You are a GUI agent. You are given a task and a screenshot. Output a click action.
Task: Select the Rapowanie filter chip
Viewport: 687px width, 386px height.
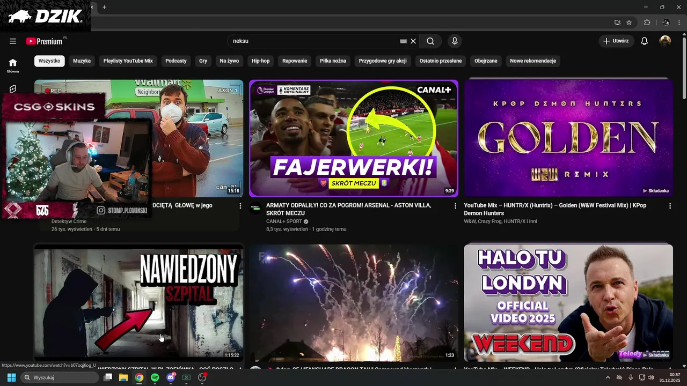[x=295, y=61]
